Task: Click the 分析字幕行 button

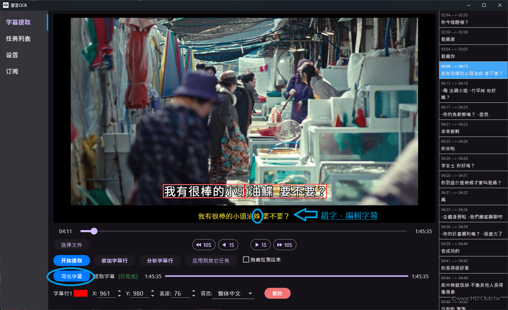Action: tap(160, 260)
